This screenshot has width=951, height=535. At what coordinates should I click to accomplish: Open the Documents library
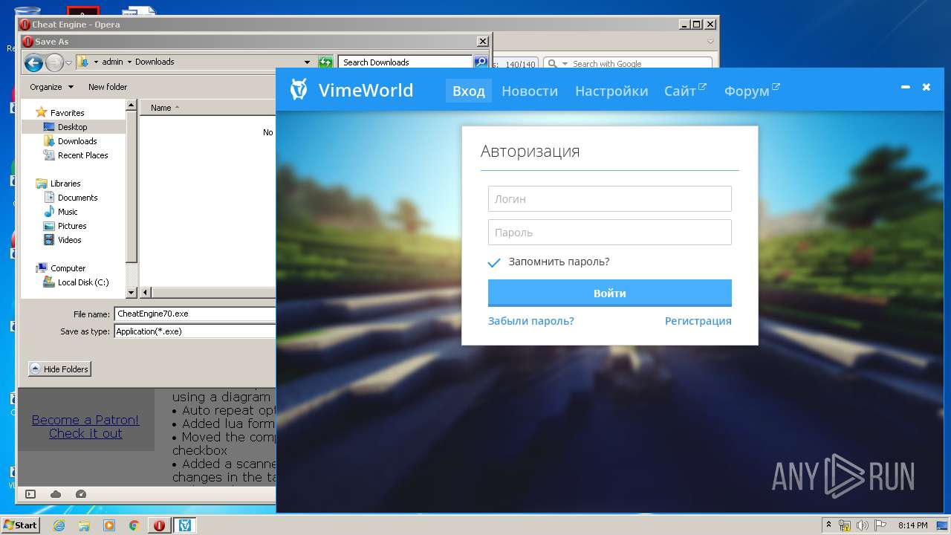click(x=71, y=198)
